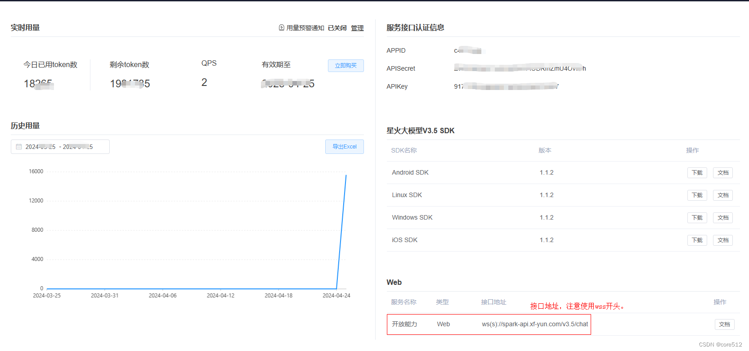This screenshot has width=749, height=351.
Task: Click the 开放能力 service name cell
Action: 404,324
